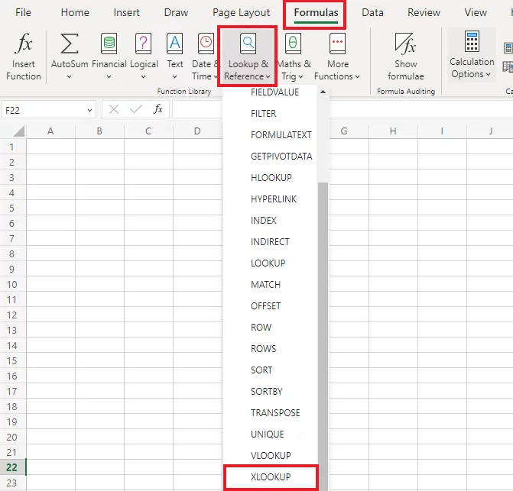513x491 pixels.
Task: Expand the AutoSum dropdown arrow
Action: [69, 77]
